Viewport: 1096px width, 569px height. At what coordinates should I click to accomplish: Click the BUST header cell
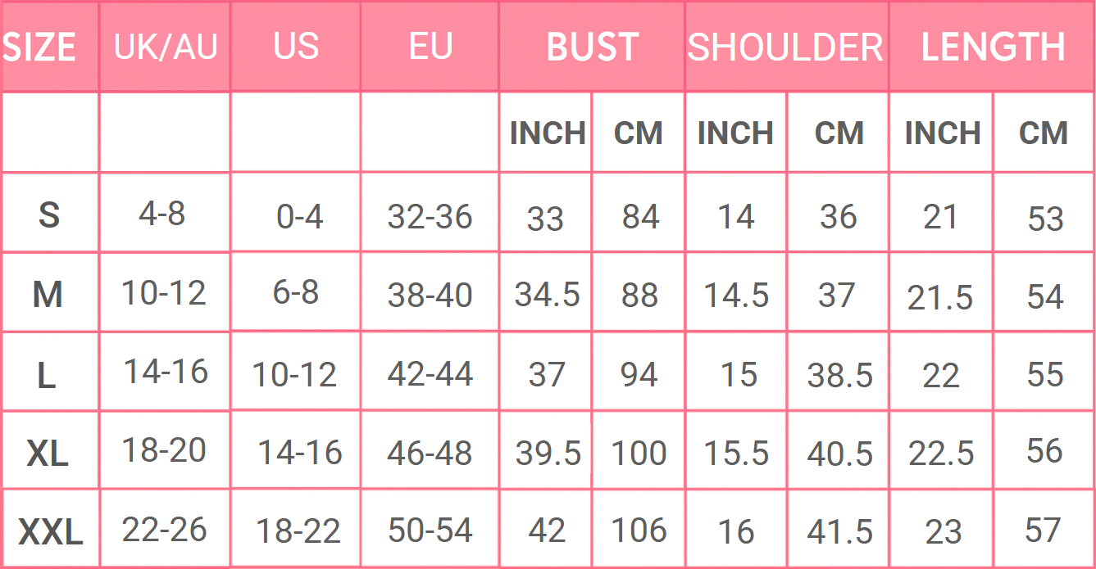592,47
